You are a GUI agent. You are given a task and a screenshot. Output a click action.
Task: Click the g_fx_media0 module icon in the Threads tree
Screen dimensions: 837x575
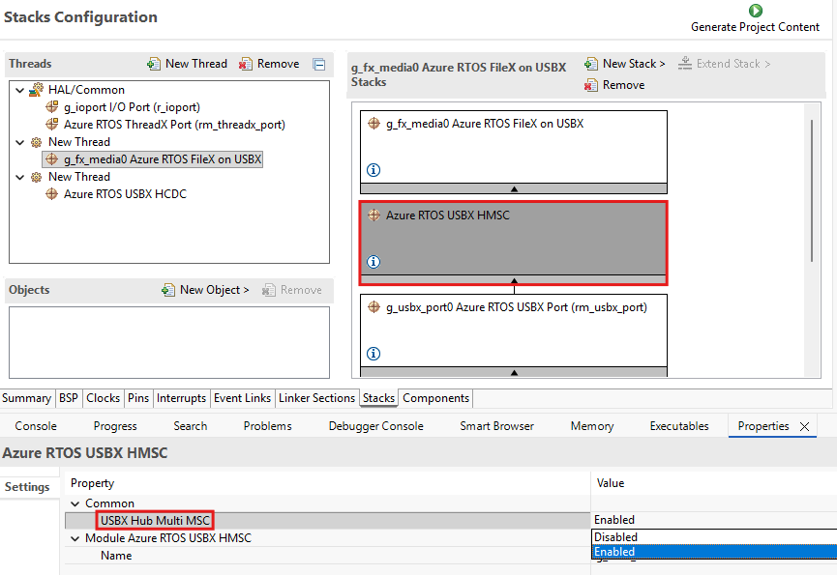pyautogui.click(x=52, y=158)
